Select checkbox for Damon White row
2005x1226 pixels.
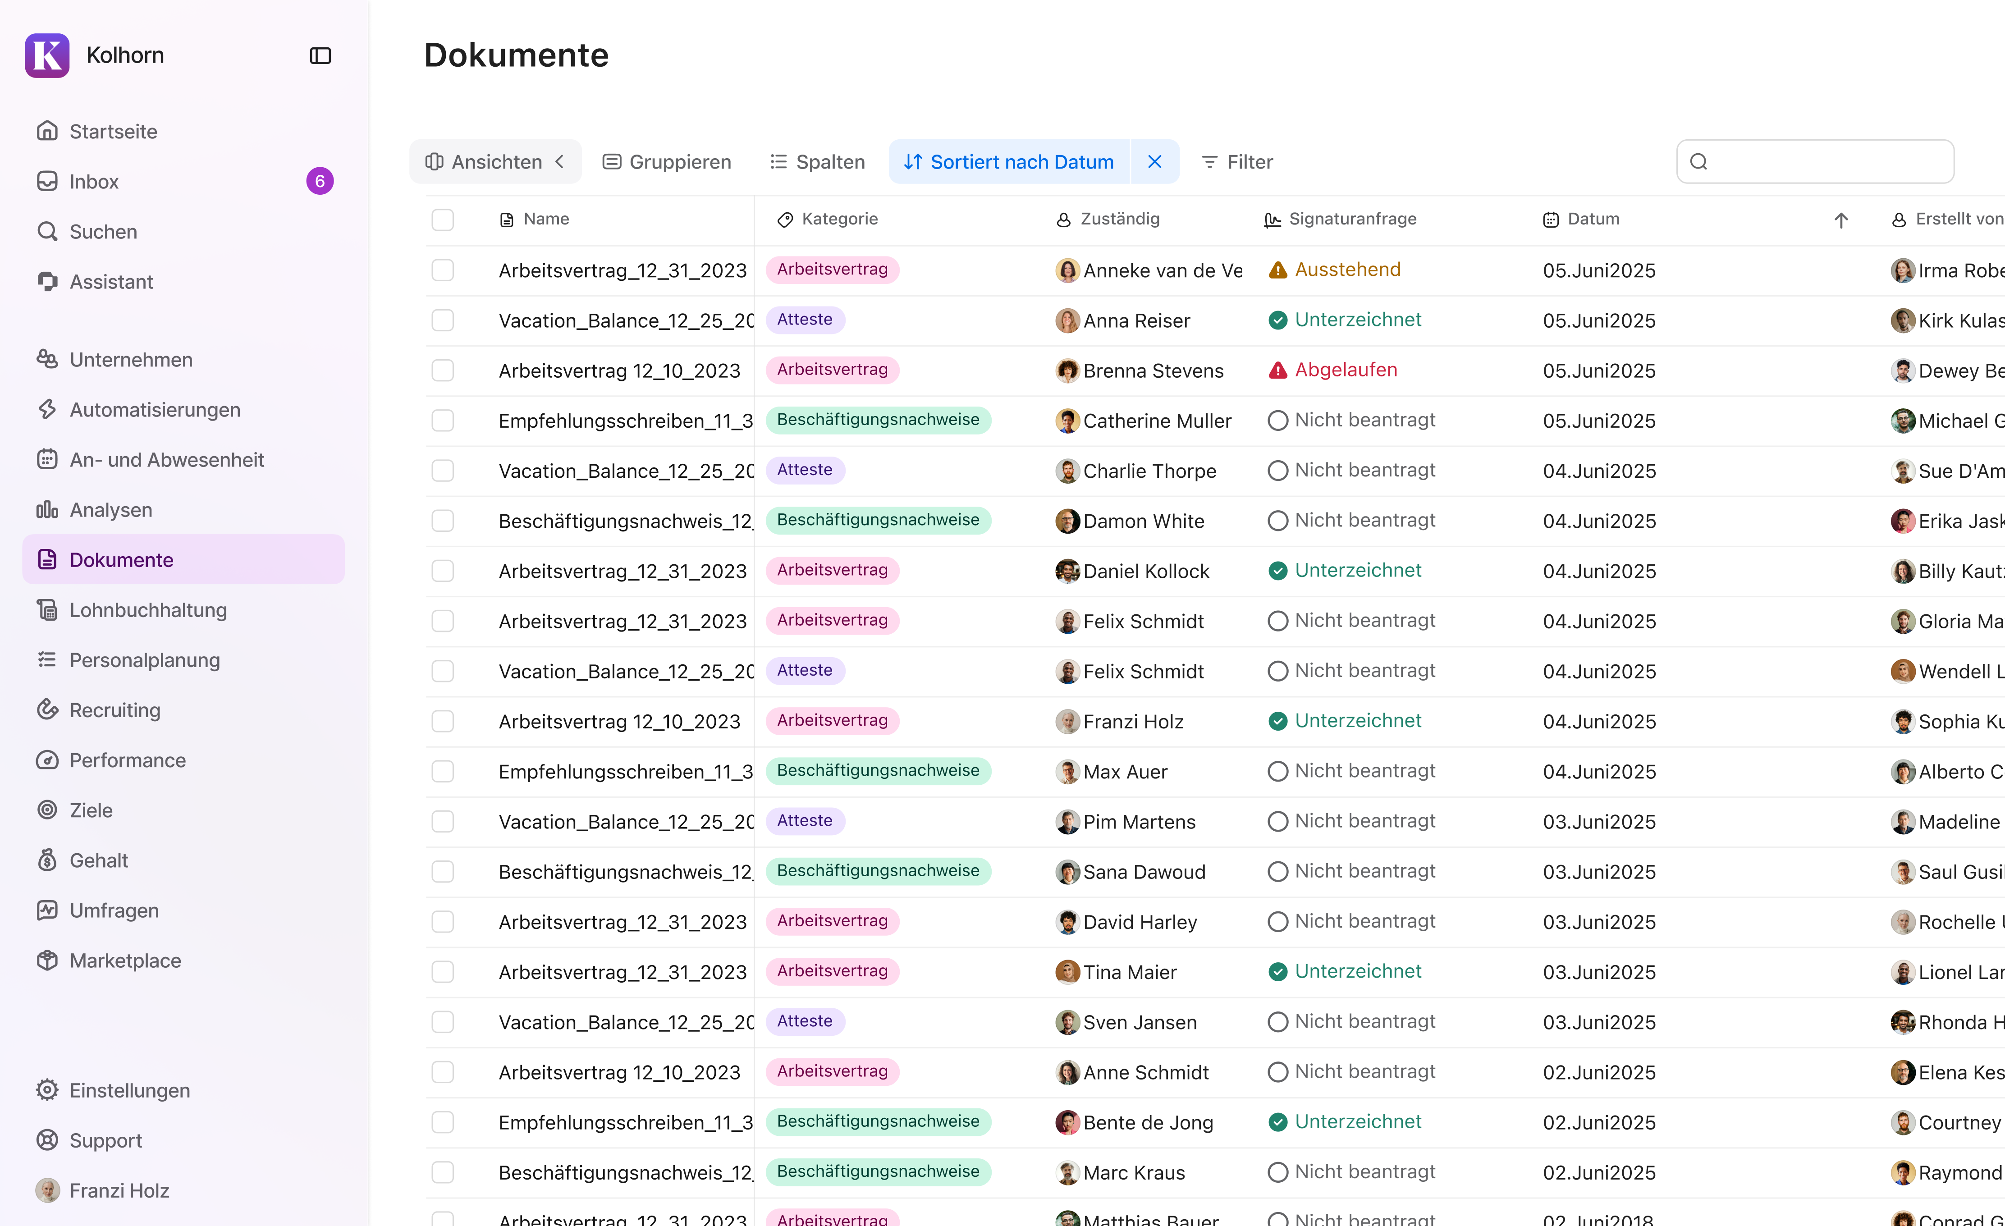(443, 521)
